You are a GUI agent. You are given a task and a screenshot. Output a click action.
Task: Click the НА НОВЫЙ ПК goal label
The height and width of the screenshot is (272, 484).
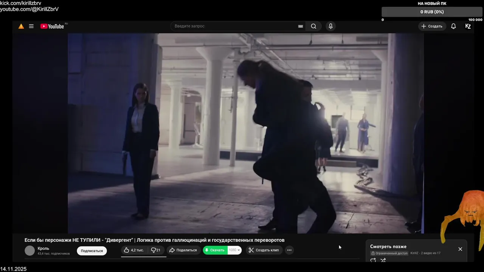[432, 3]
